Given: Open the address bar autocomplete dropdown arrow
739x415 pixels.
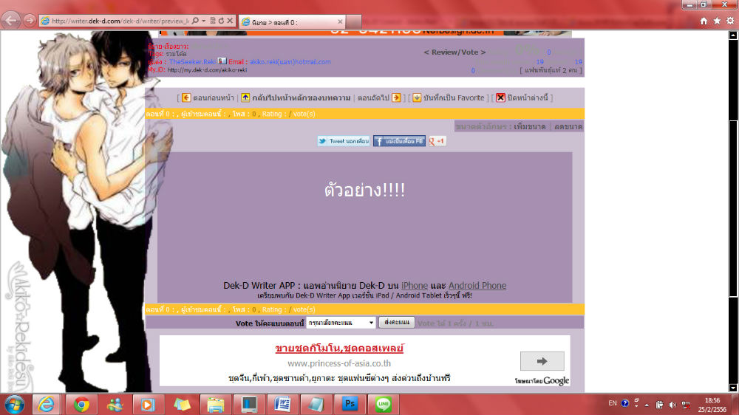Looking at the screenshot, I should pos(204,21).
